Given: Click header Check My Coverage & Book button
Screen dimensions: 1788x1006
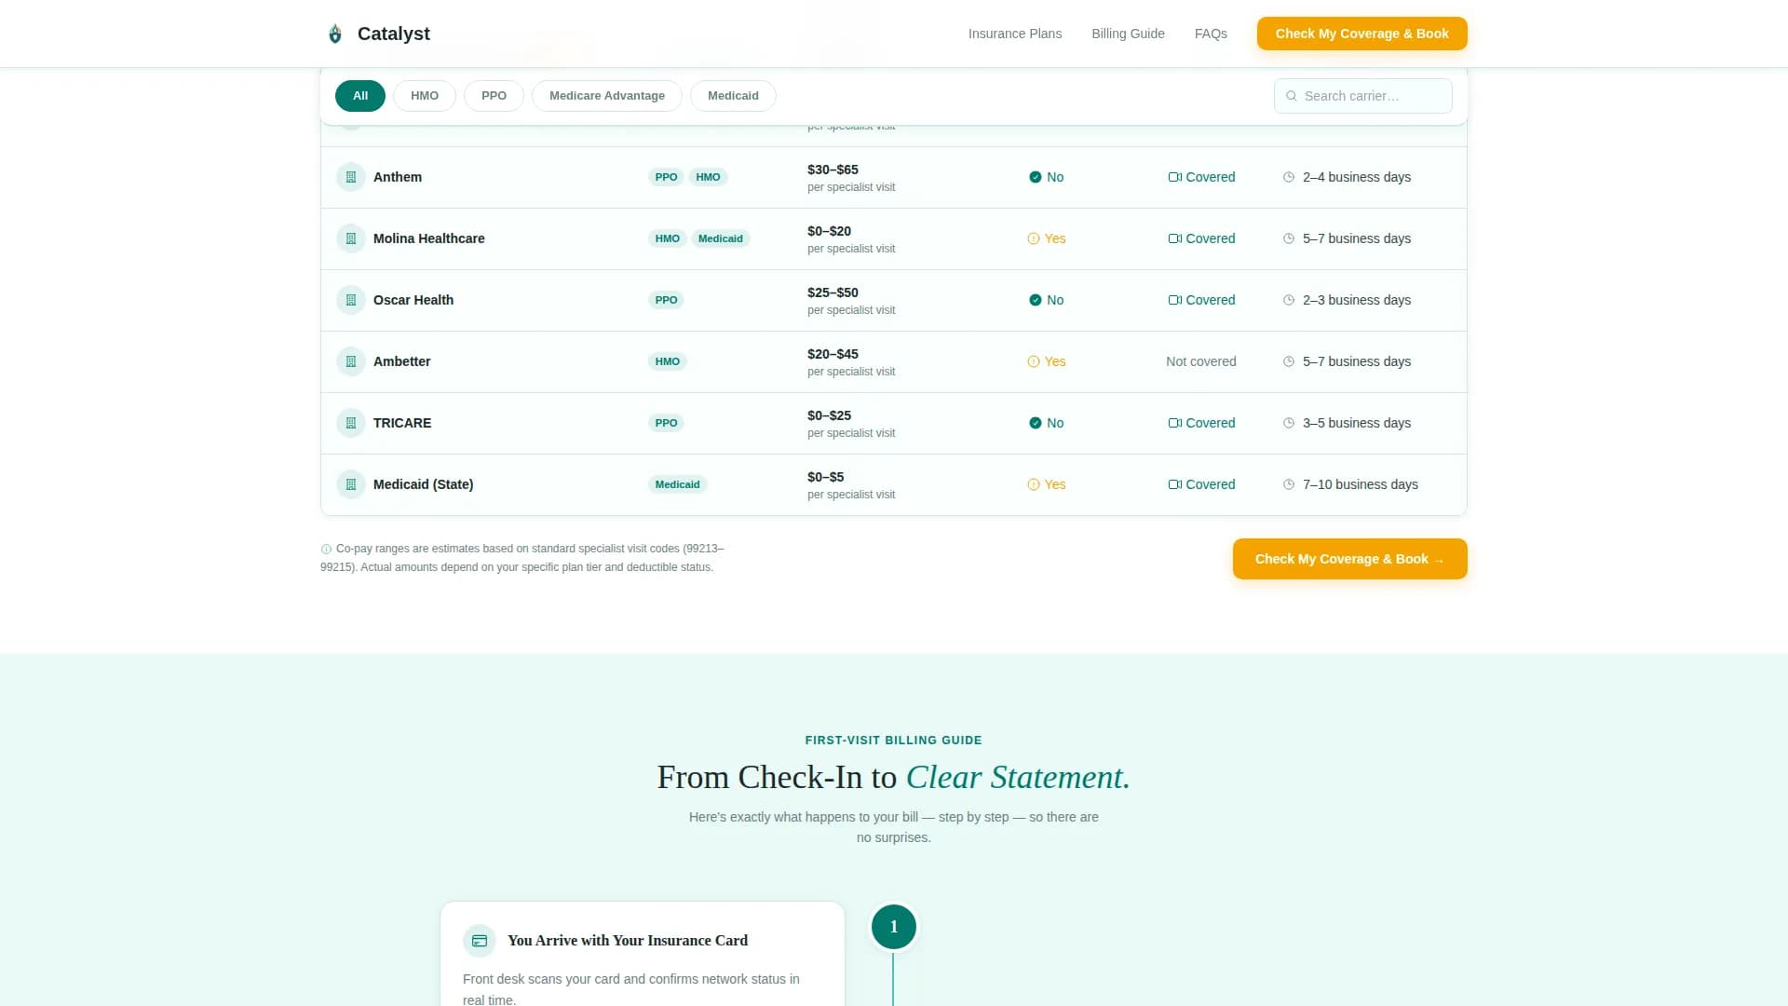Looking at the screenshot, I should point(1361,34).
